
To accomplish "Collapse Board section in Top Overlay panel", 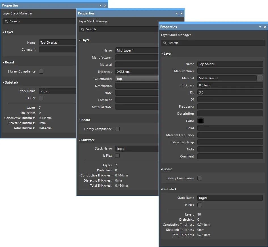I will [3, 62].
